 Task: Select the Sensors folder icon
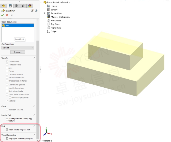[x=49, y=10]
